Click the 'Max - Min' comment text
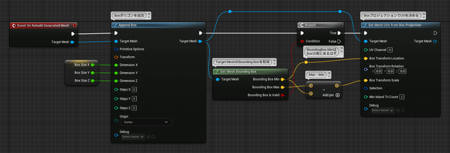This screenshot has height=153, width=450. coord(316,75)
